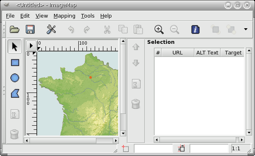The image size is (255, 156).
Task: Cut selection with the scissors icon
Action: coord(107,29)
